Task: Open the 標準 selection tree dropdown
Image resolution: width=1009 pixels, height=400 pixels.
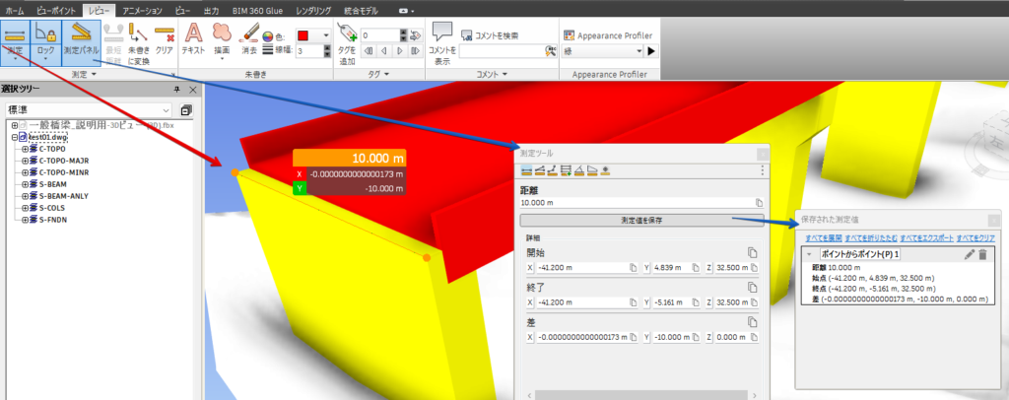Action: point(165,109)
